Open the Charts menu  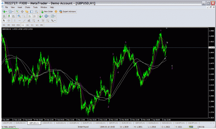(x=27, y=7)
